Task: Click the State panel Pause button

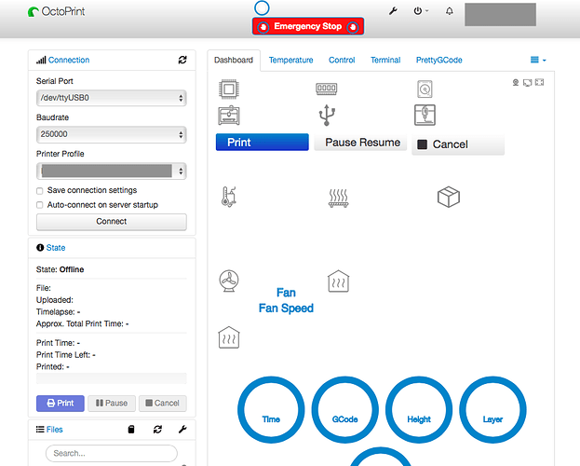Action: pos(112,403)
